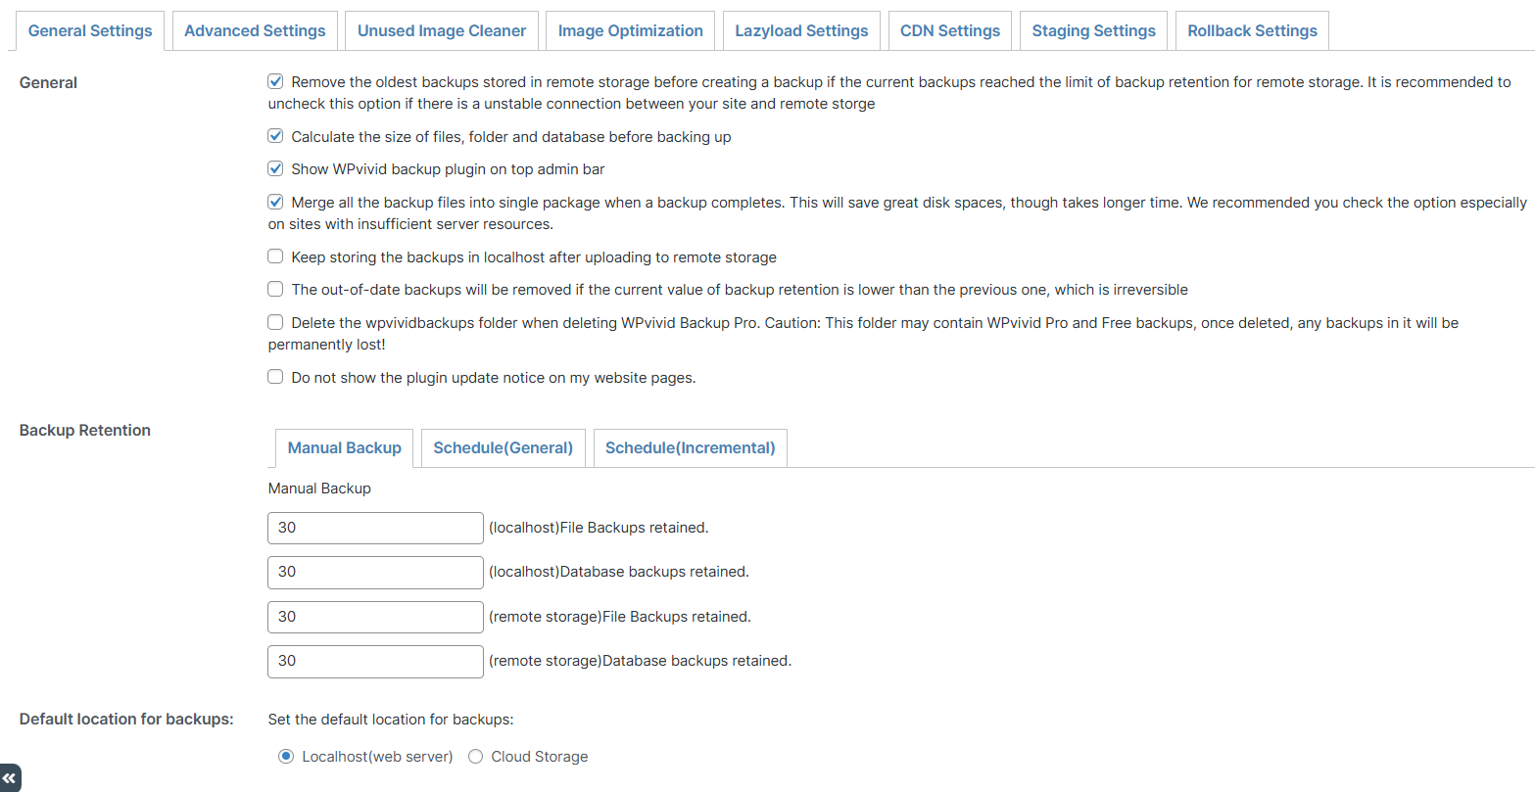Viewport: 1535px width, 792px height.
Task: Switch to the Schedule(General) retention tab
Action: click(503, 447)
